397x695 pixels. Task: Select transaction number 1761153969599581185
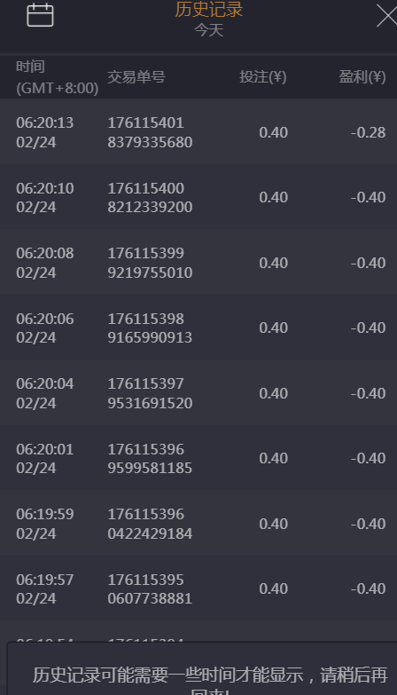pos(150,458)
